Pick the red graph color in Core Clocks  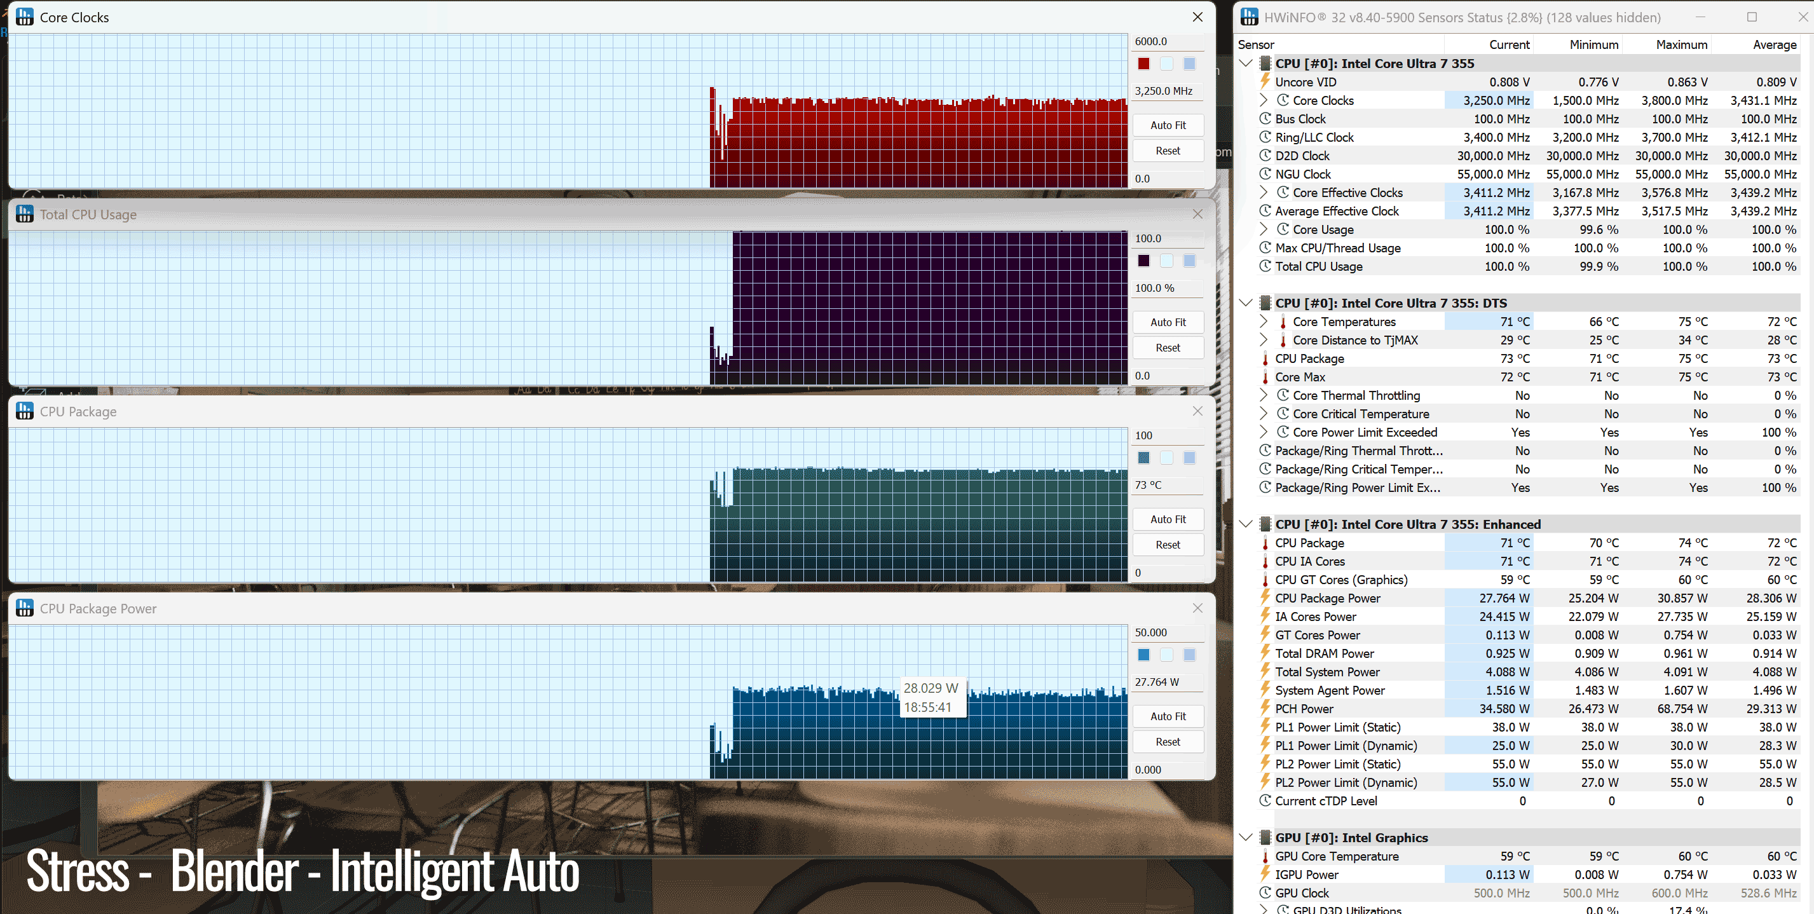click(x=1143, y=64)
